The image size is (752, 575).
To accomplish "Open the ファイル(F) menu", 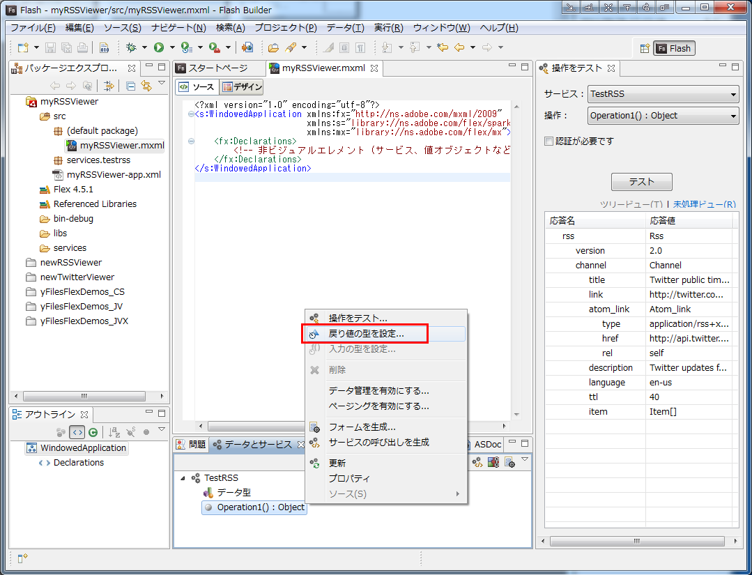I will [x=33, y=28].
